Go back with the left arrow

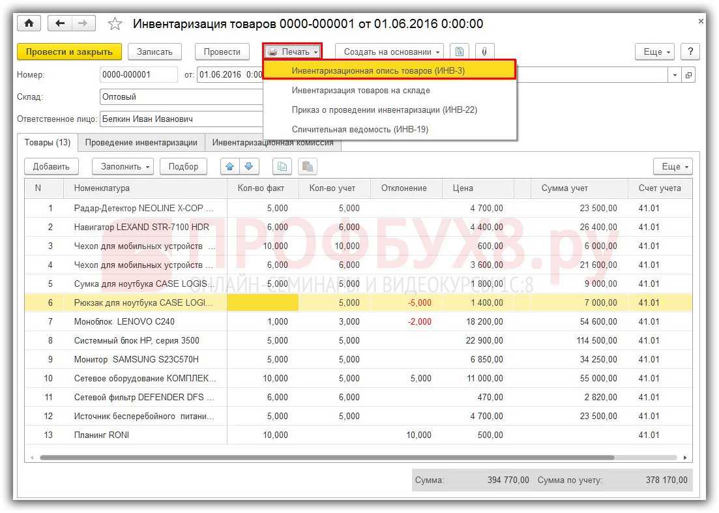[61, 23]
